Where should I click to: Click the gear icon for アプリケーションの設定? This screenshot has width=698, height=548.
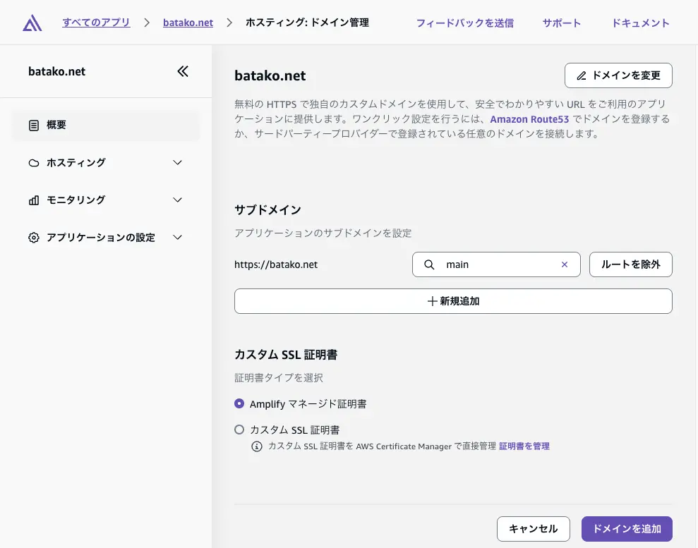tap(34, 238)
